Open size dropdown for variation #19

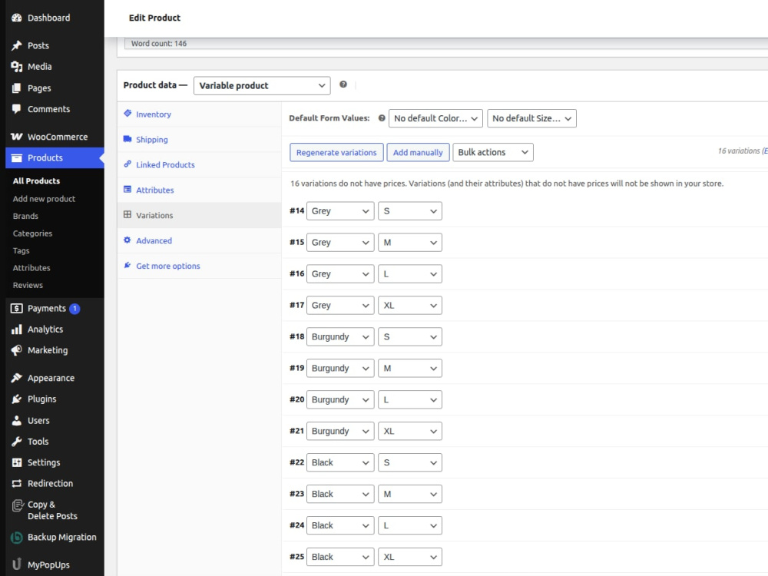(410, 369)
